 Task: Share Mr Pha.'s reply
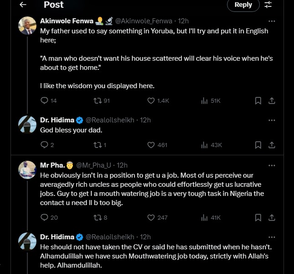point(272,217)
